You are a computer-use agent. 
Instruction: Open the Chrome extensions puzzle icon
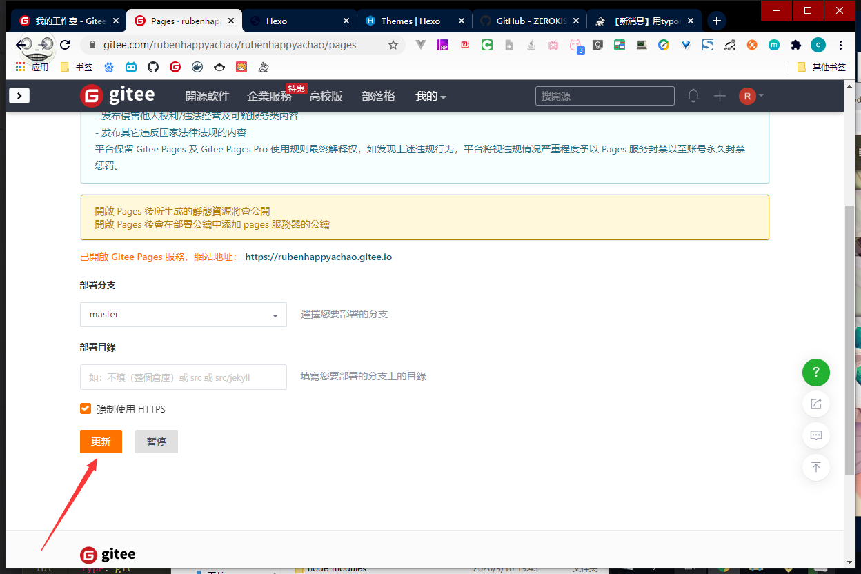pos(796,45)
